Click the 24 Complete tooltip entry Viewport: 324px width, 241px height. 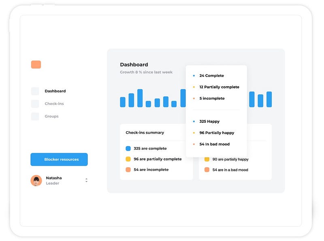(211, 76)
